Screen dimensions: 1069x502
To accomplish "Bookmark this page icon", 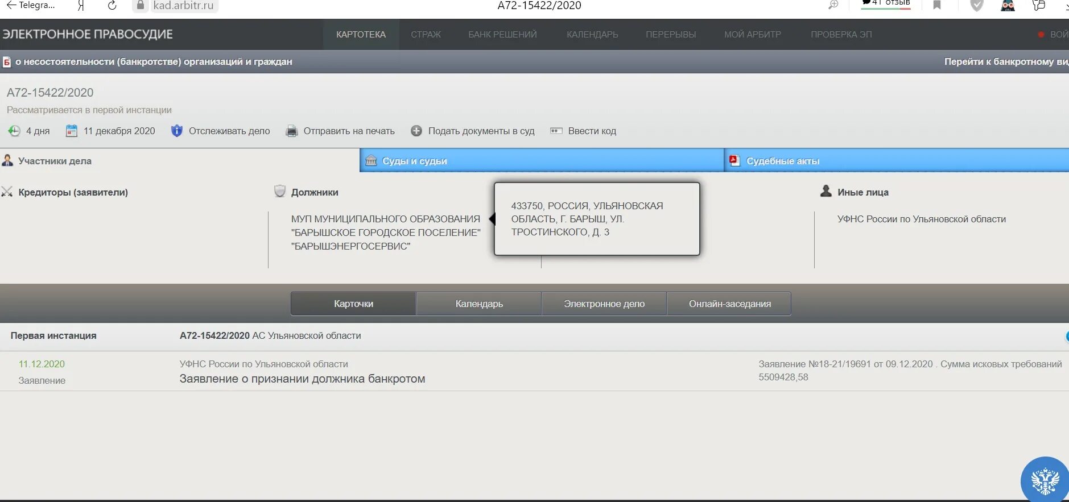I will (x=937, y=5).
